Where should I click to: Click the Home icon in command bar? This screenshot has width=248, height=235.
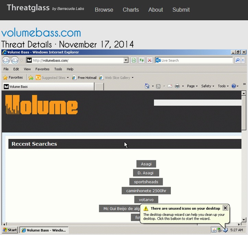pos(147,86)
